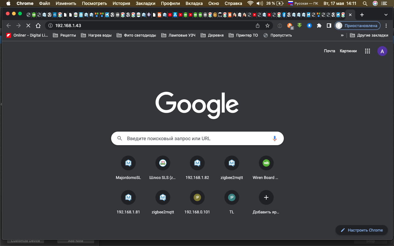Open the Рецепты bookmark folder

click(x=64, y=35)
